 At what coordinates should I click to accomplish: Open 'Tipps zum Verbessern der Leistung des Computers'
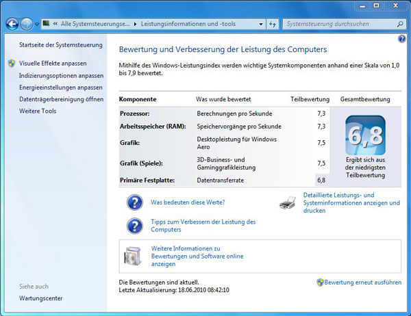click(x=203, y=226)
